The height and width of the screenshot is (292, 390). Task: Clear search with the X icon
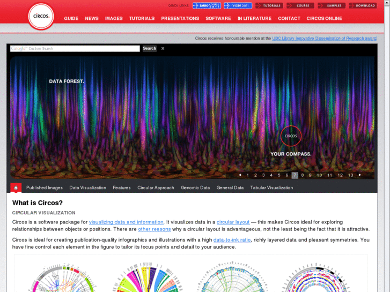coord(163,48)
